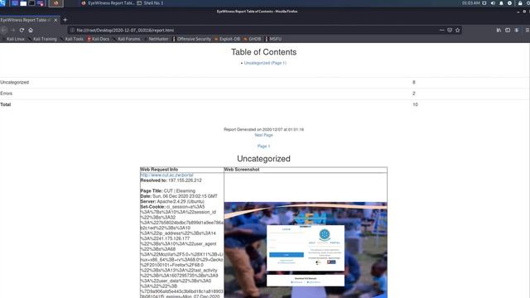Open MSFU bookmark
Viewport: 530px width, 298px height.
coord(273,39)
